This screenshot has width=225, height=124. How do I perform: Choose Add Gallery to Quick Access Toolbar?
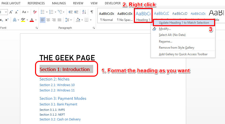183,54
